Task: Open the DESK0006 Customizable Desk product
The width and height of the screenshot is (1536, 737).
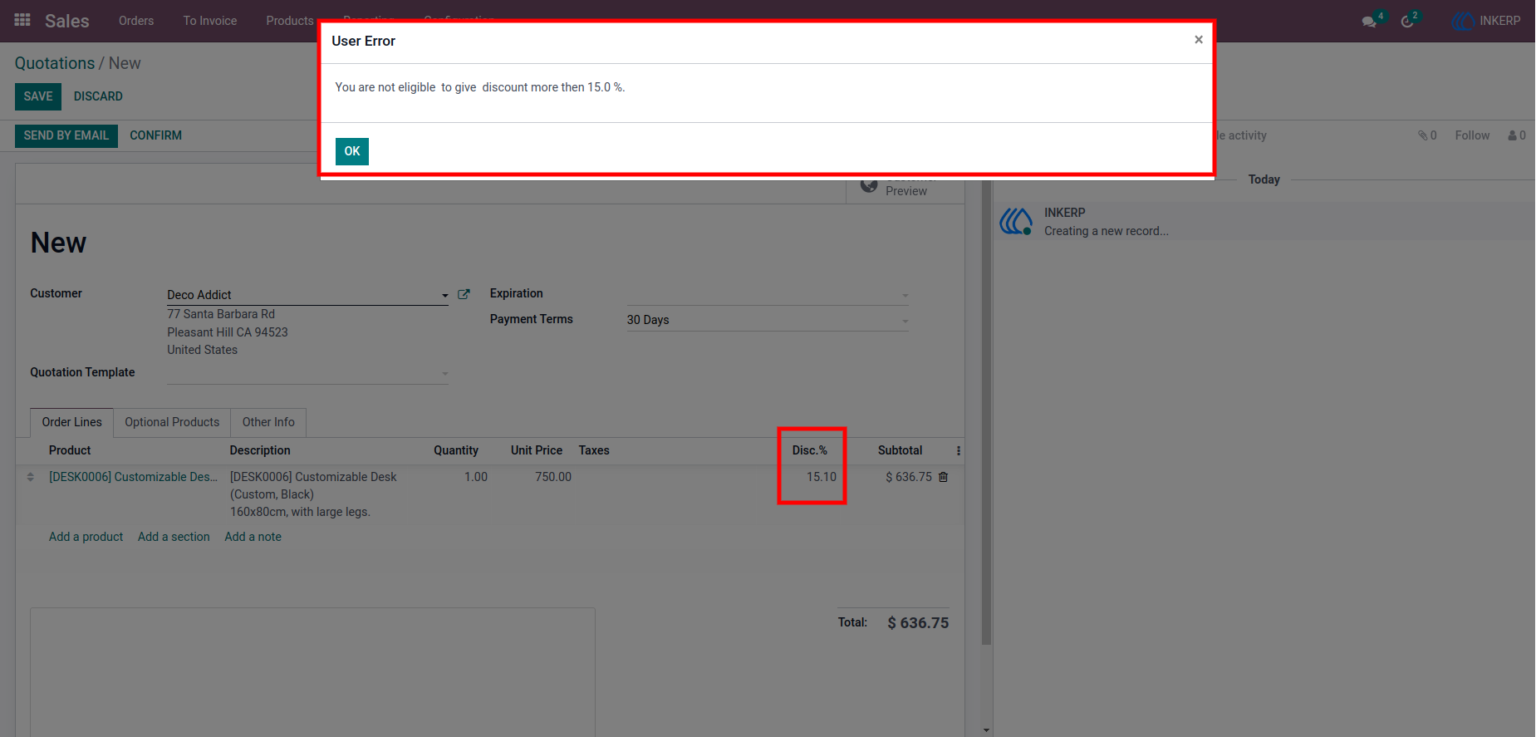Action: tap(133, 477)
